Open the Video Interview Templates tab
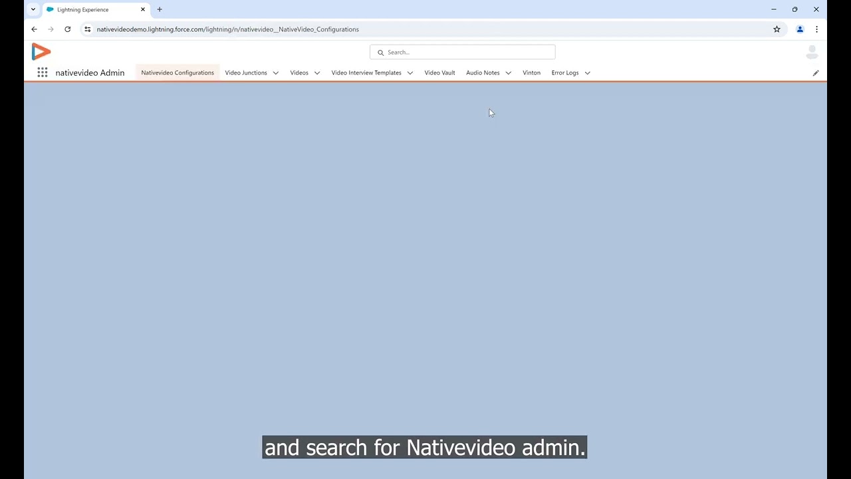851x479 pixels. (366, 73)
